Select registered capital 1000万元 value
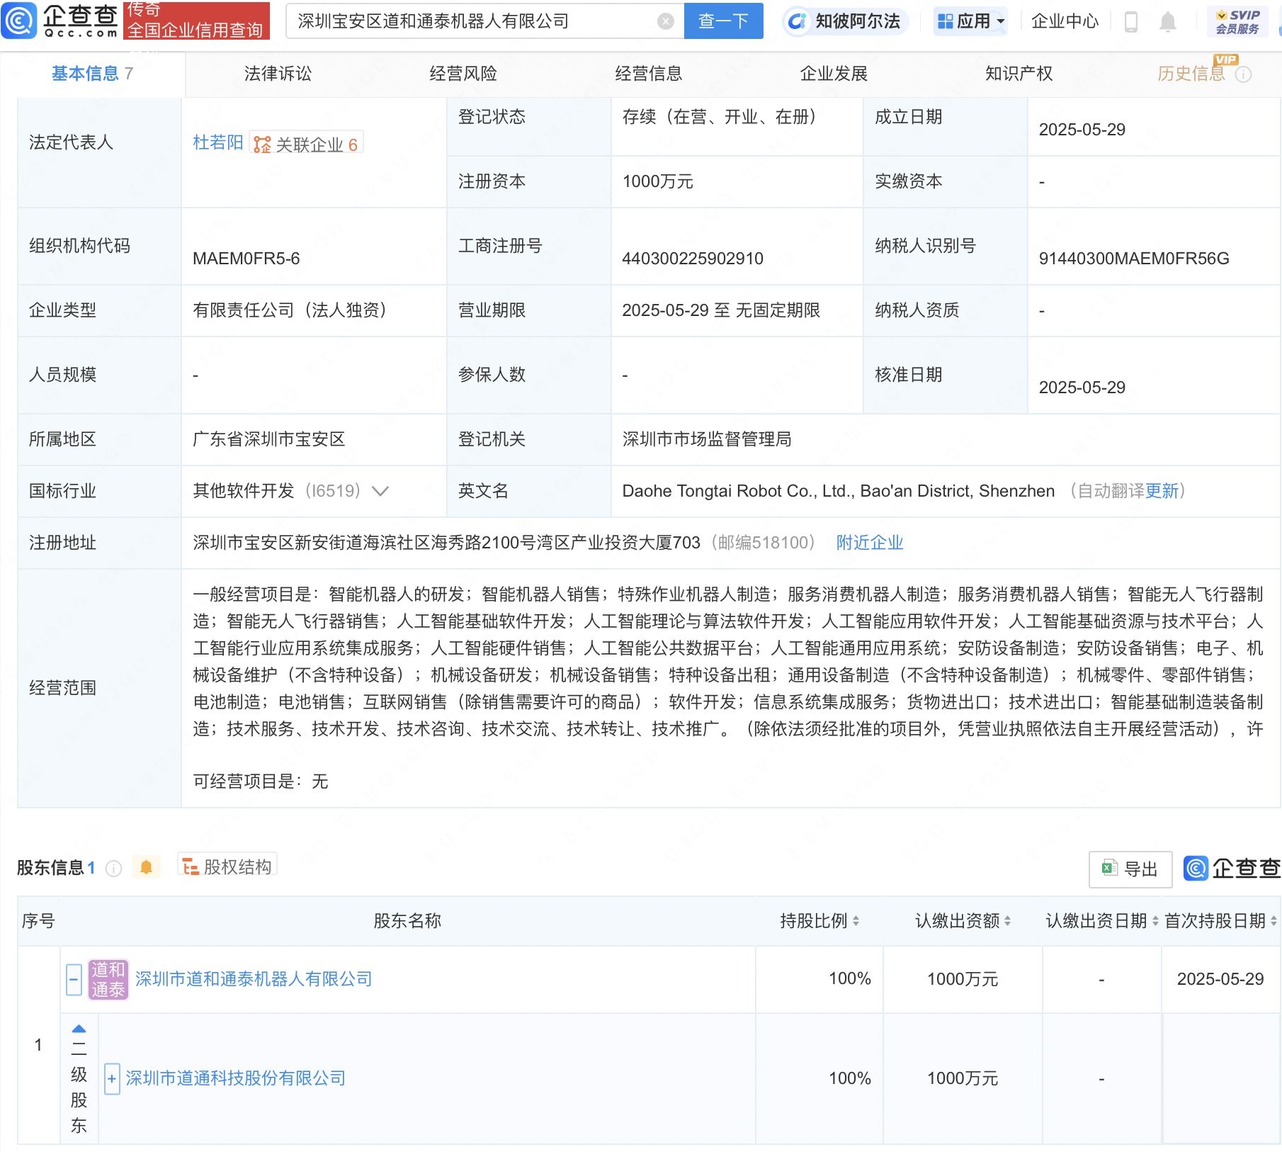 (658, 181)
